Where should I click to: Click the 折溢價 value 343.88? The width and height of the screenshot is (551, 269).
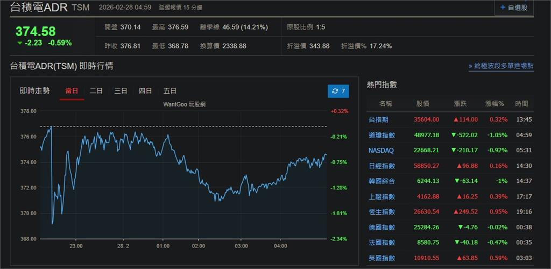320,46
